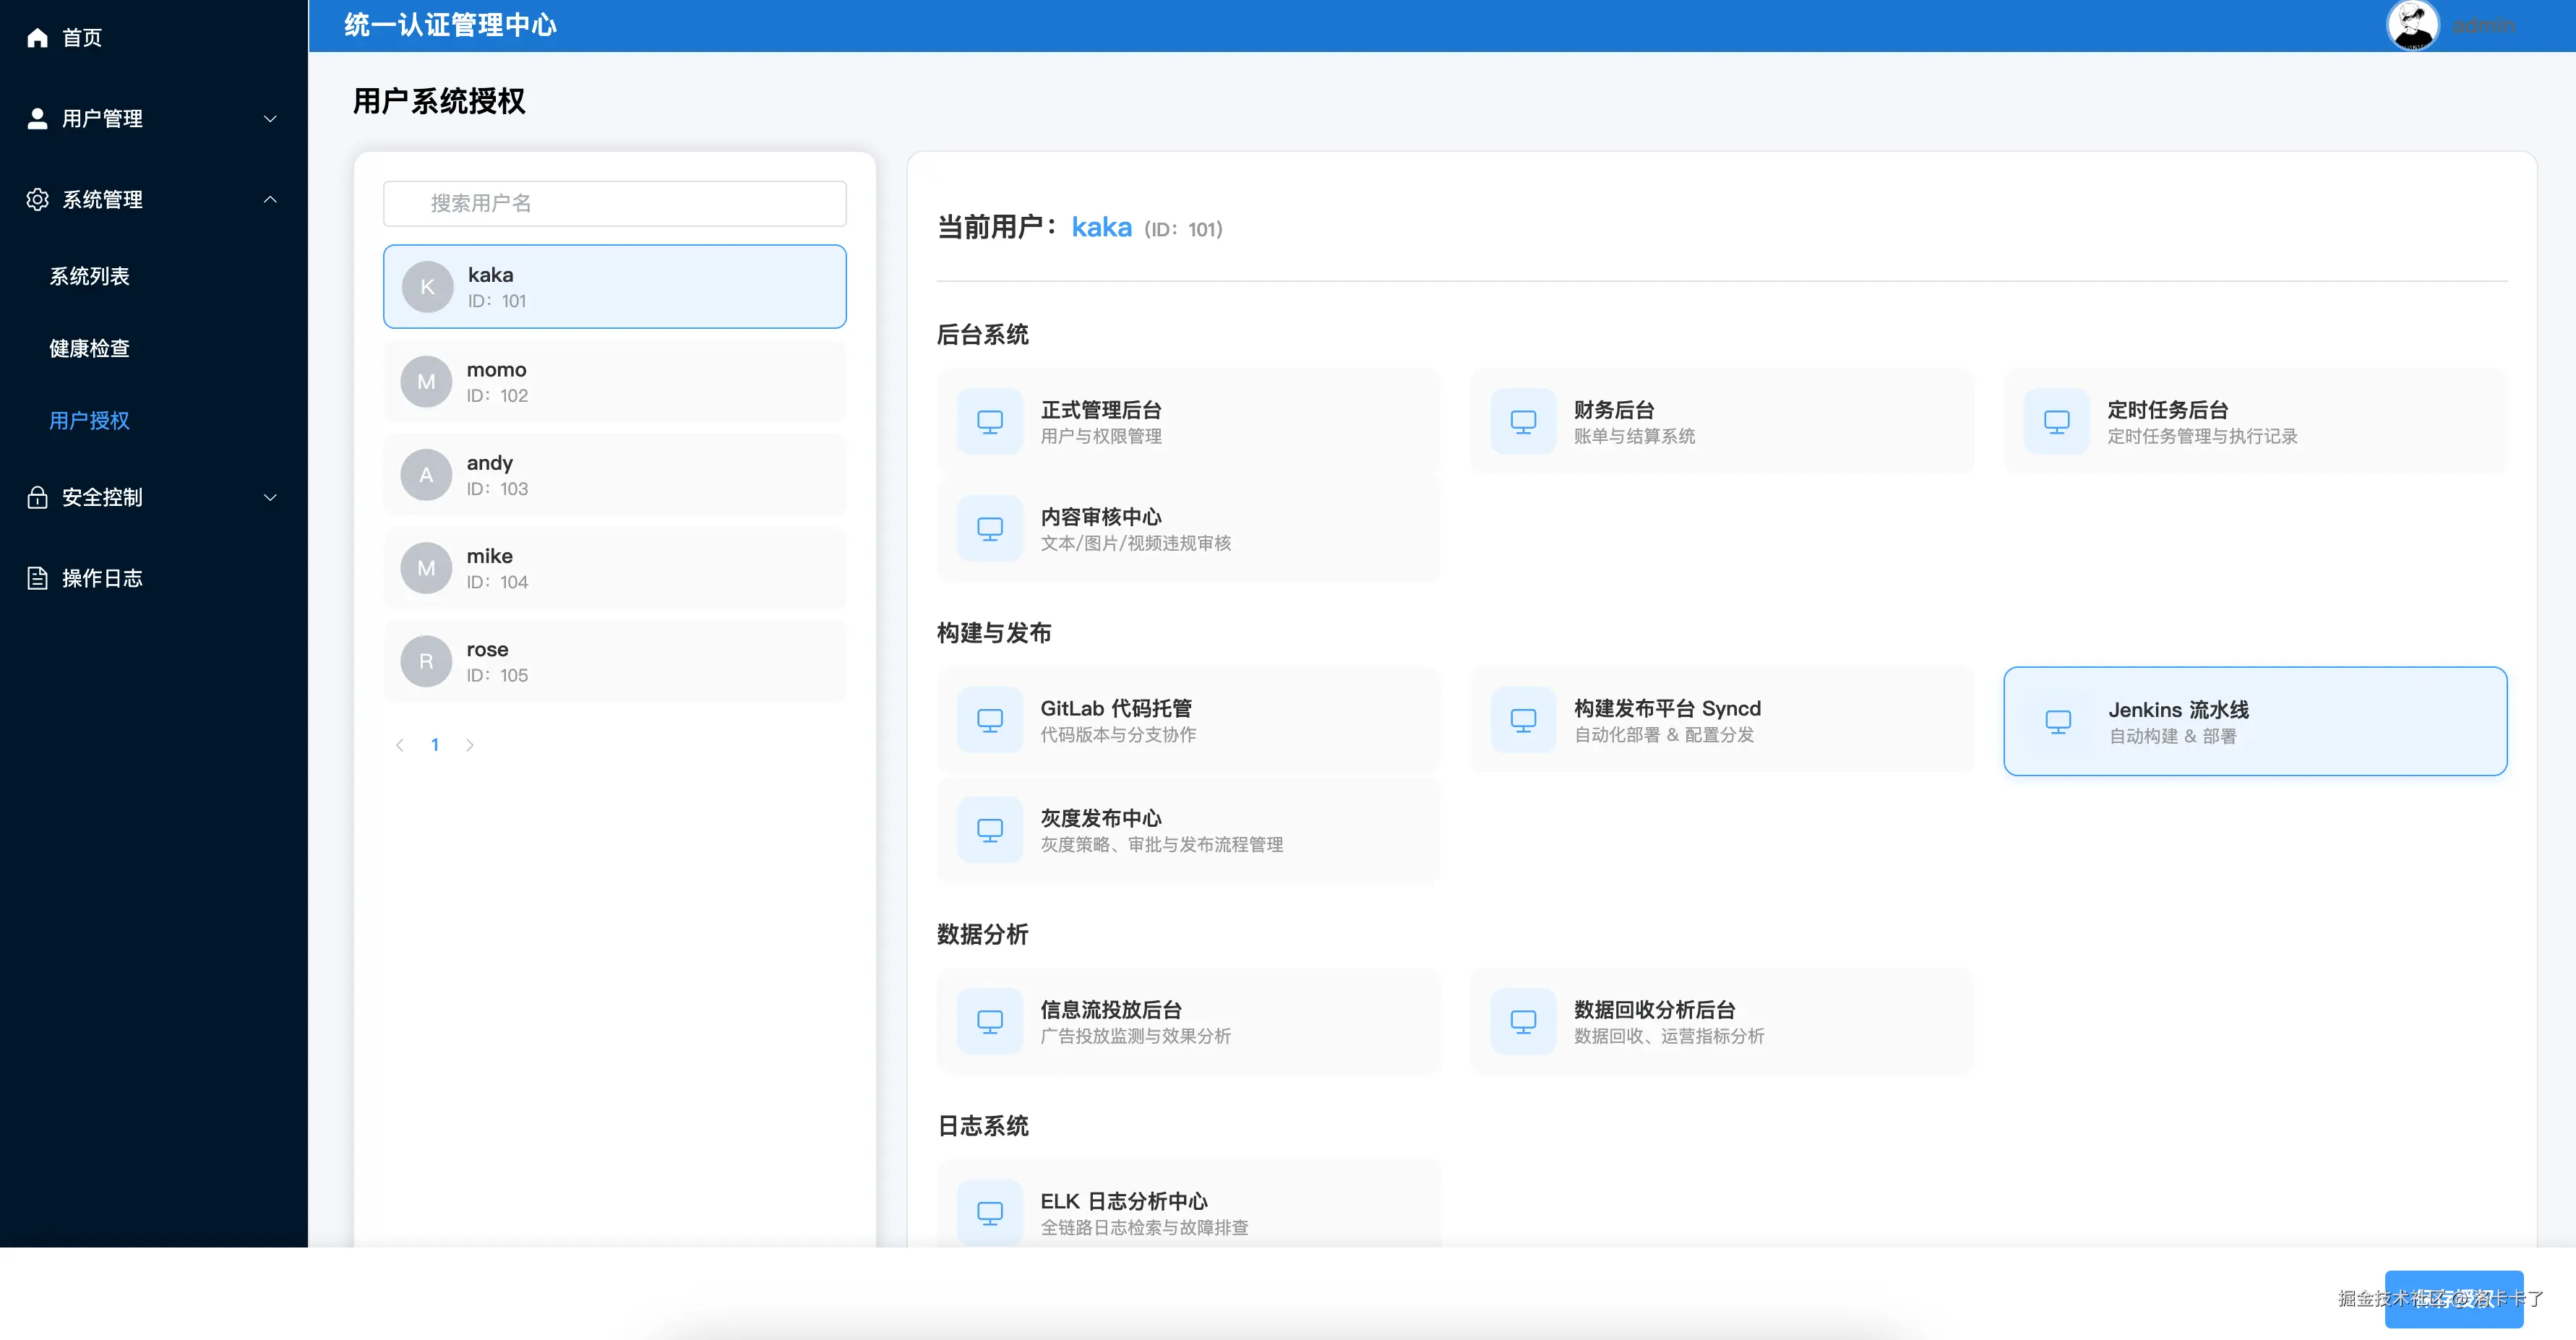Viewport: 2576px width, 1340px height.
Task: Open the 健康检查 submenu item
Action: pyautogui.click(x=89, y=348)
